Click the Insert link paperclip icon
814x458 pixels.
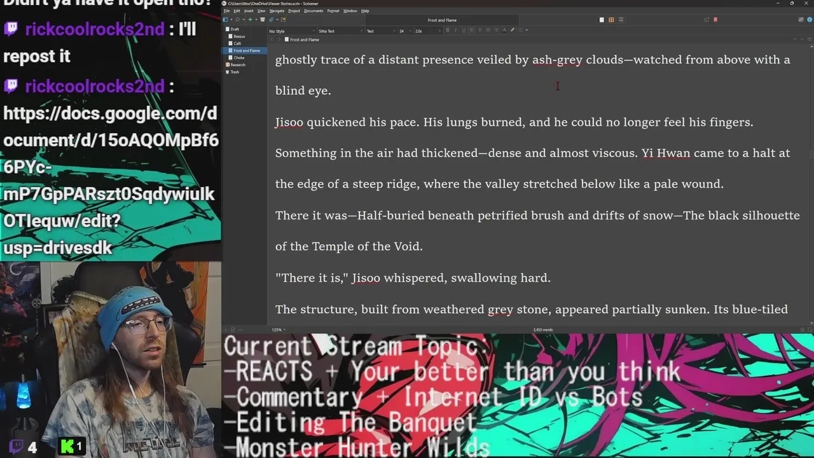tap(272, 20)
